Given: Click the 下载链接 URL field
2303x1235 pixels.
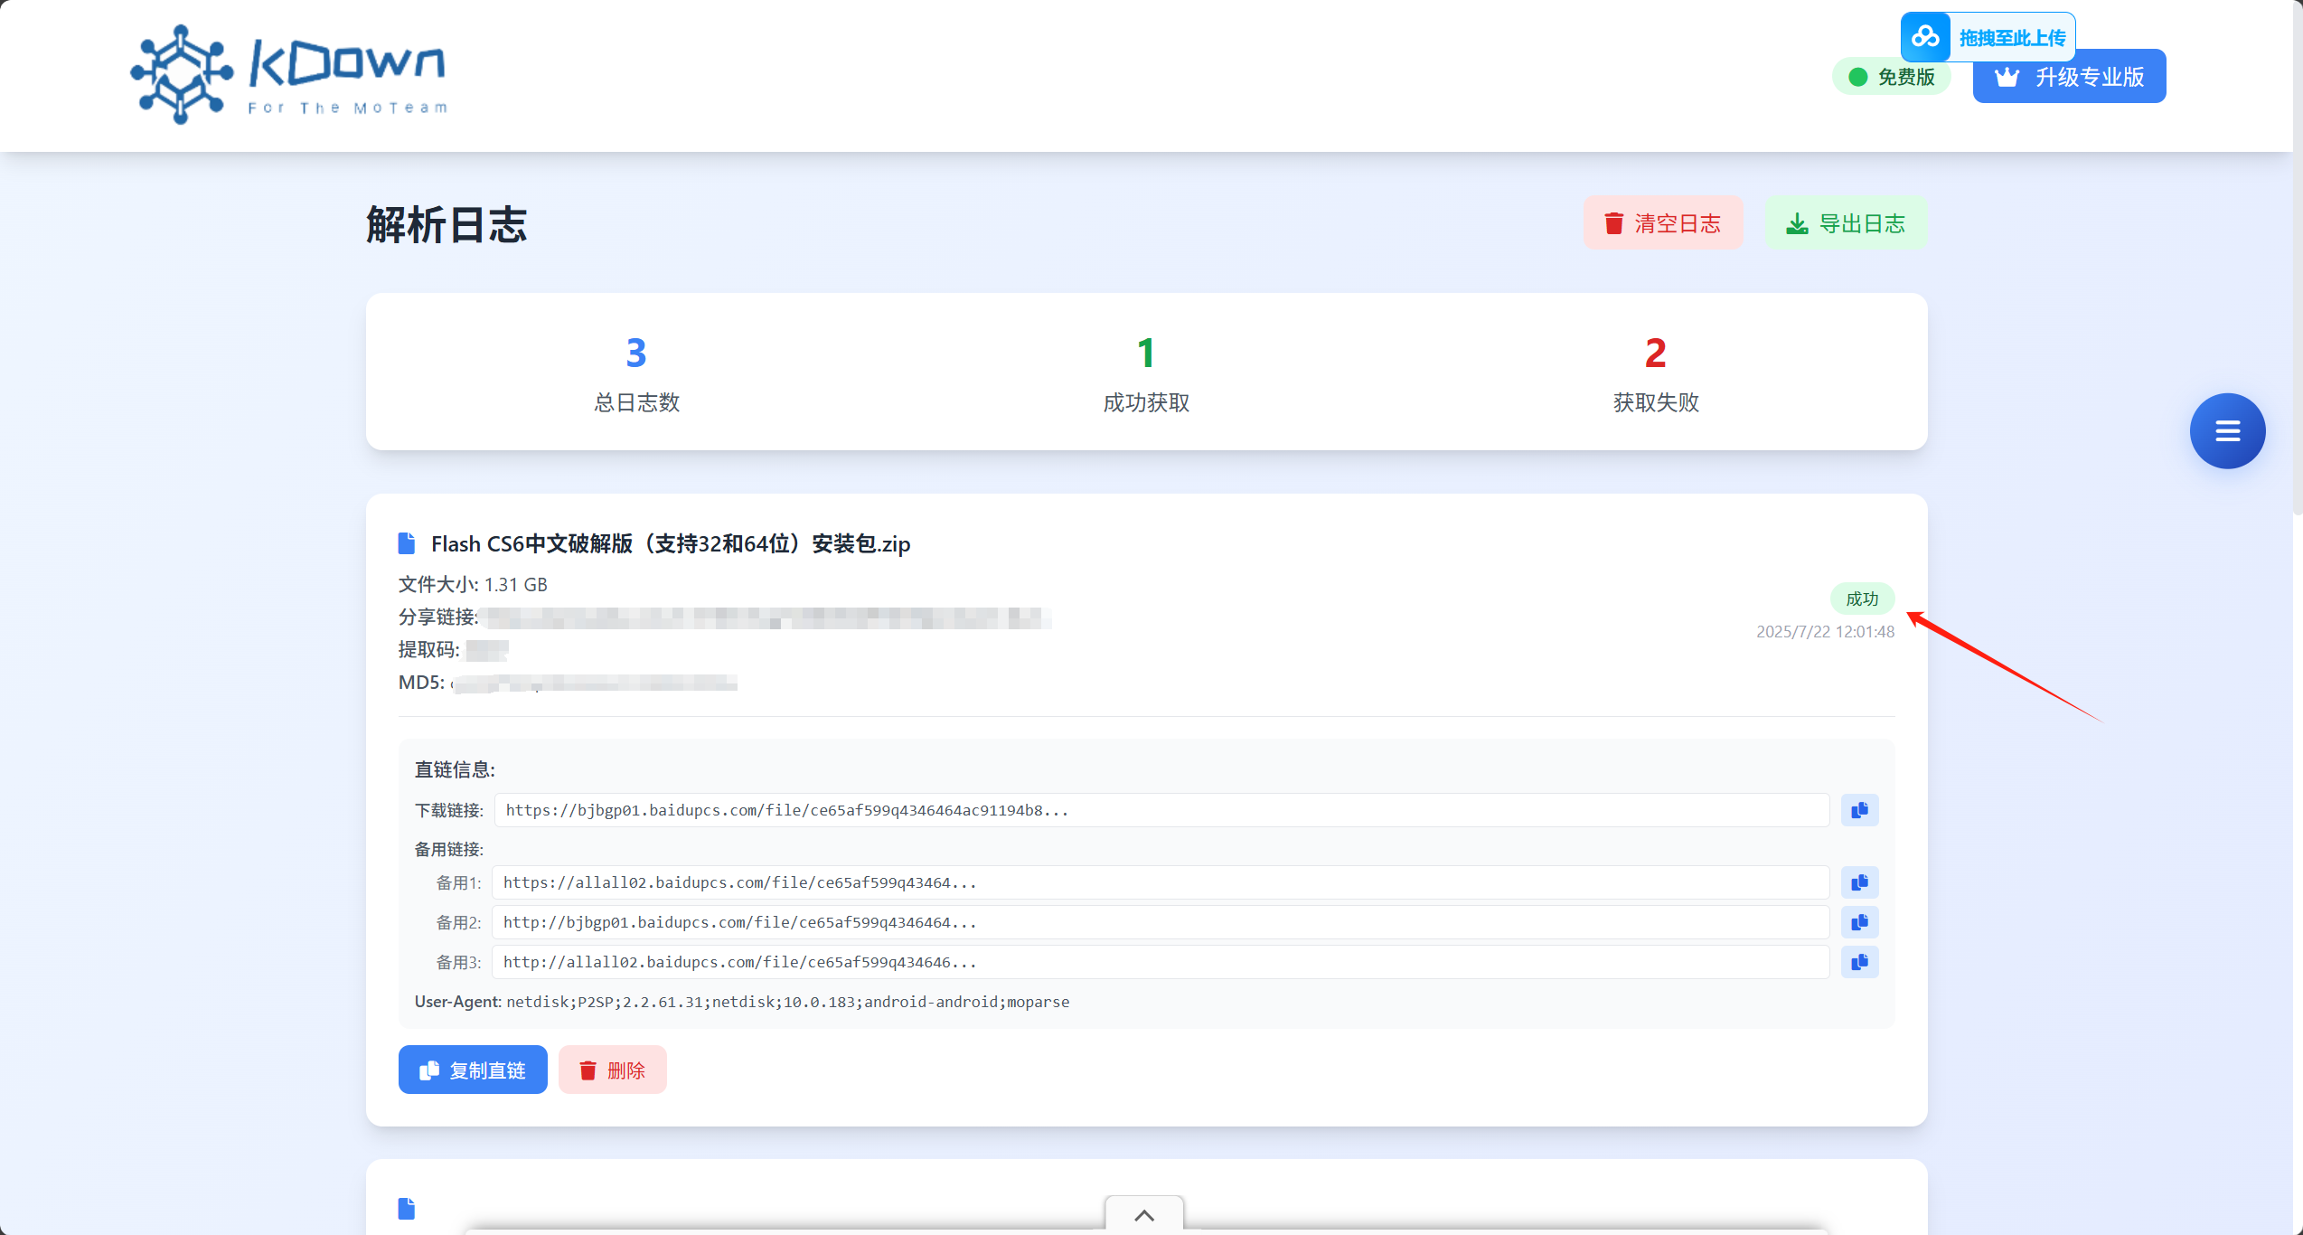Looking at the screenshot, I should click(x=1161, y=810).
